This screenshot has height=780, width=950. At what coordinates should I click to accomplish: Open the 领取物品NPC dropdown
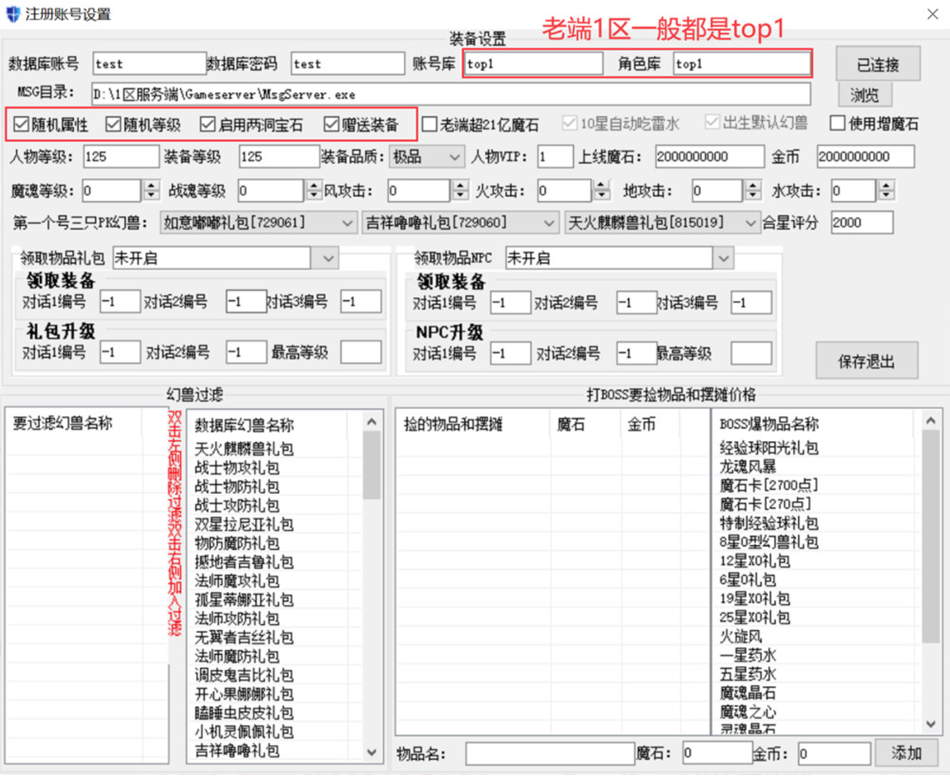[x=724, y=258]
